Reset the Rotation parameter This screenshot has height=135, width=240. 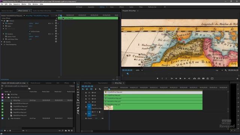coord(56,34)
